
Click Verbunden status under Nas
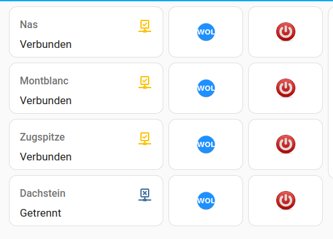point(45,44)
